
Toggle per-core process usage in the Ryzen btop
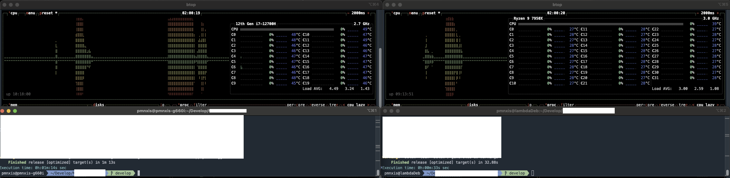point(645,105)
